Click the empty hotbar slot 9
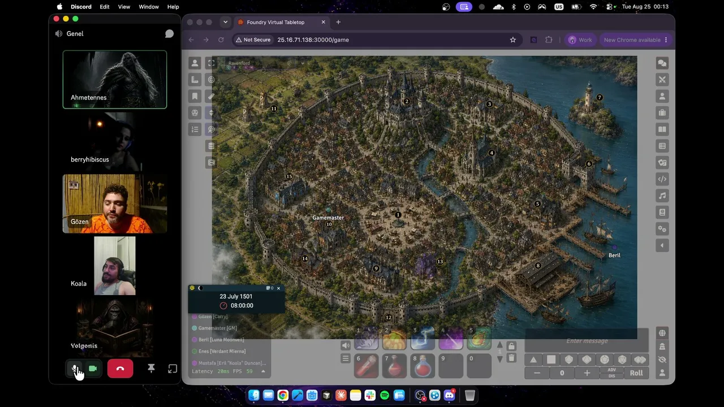 tap(451, 366)
